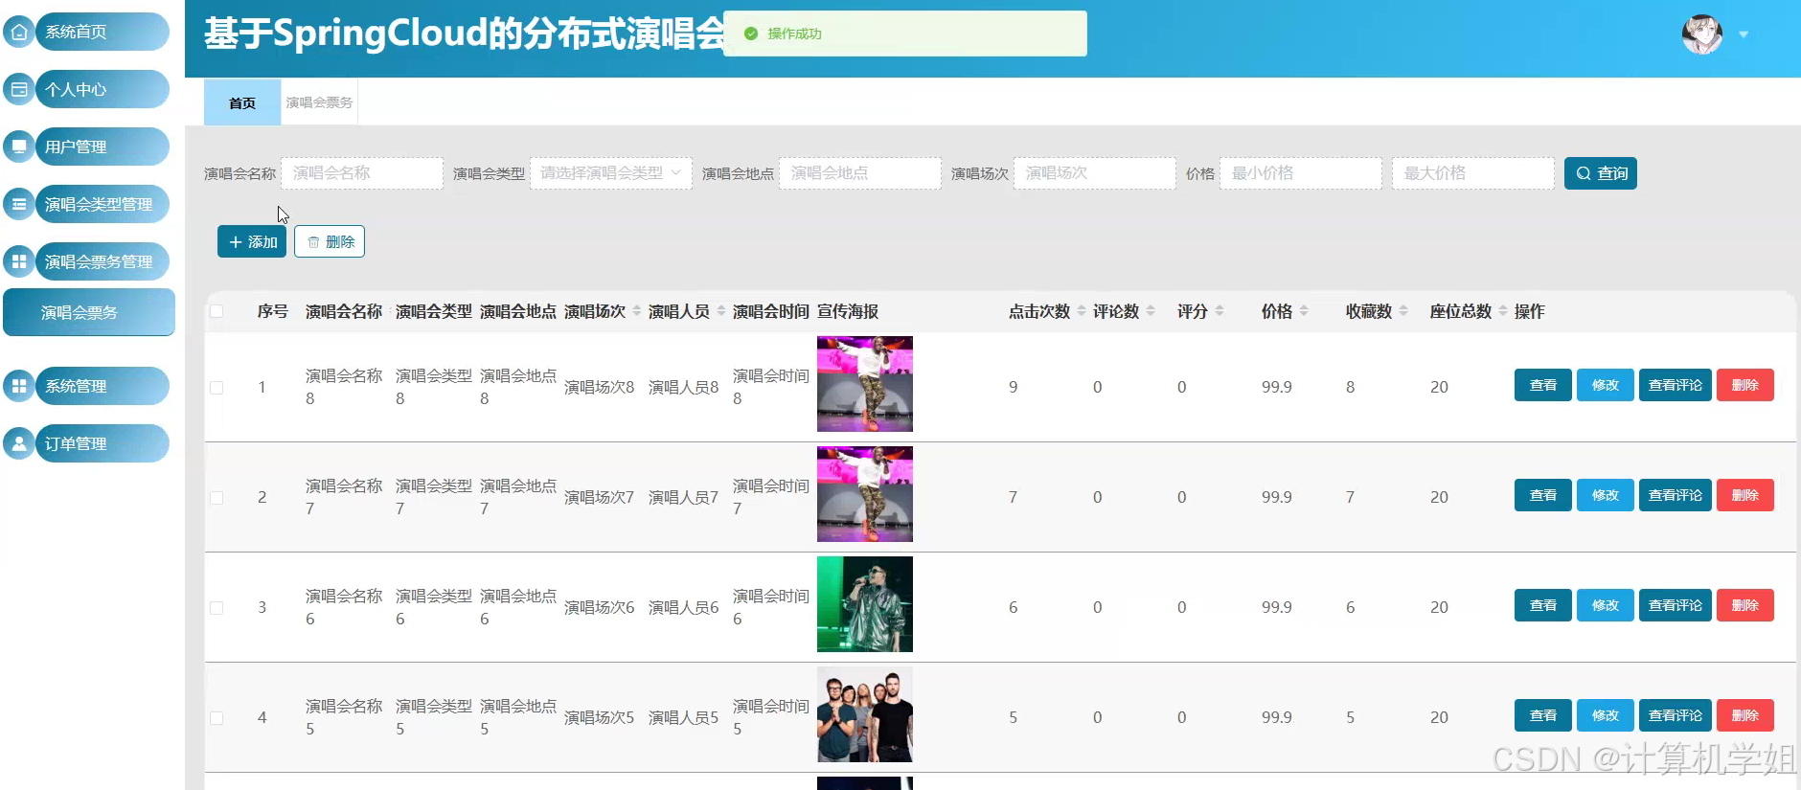
Task: Collapse the 演唱会票务管理 sidebar menu
Action: click(x=102, y=261)
